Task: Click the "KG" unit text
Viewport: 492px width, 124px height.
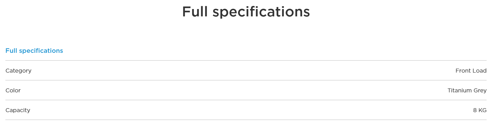Action: pyautogui.click(x=482, y=110)
